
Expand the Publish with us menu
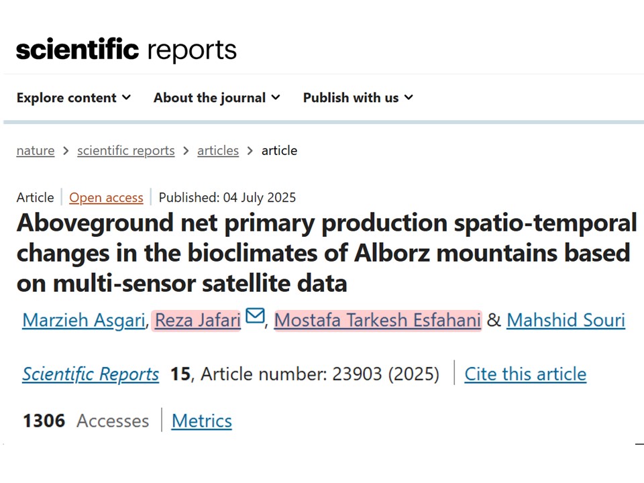(x=358, y=98)
